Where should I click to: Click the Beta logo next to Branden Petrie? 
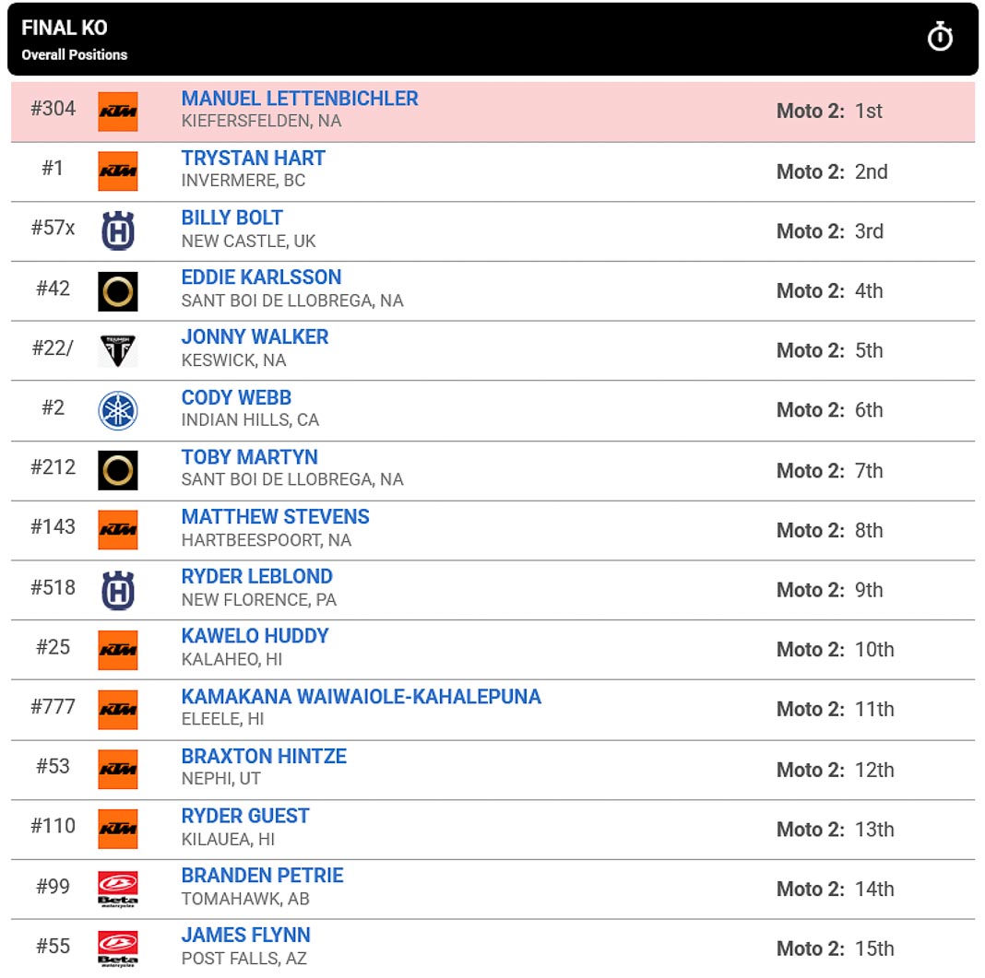117,889
